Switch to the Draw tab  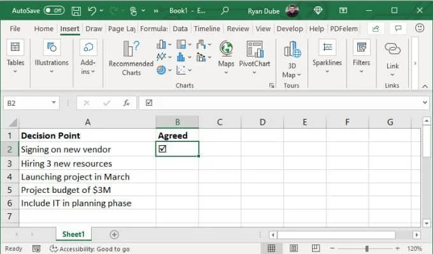(94, 29)
